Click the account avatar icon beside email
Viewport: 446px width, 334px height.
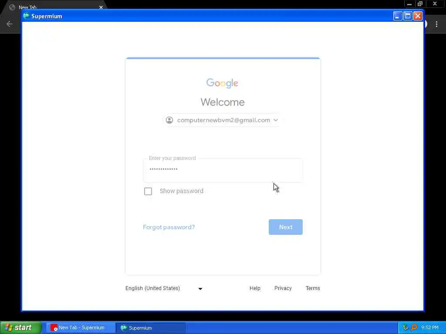pyautogui.click(x=169, y=120)
